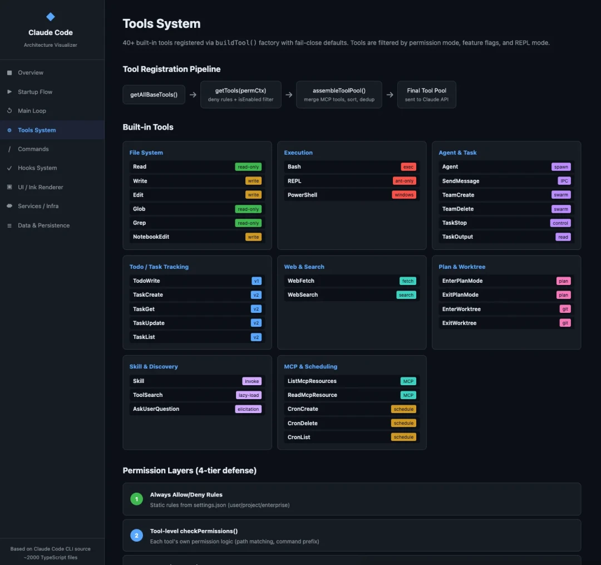Click the getAllBaseTools() pipeline box
601x565 pixels.
pyautogui.click(x=154, y=95)
